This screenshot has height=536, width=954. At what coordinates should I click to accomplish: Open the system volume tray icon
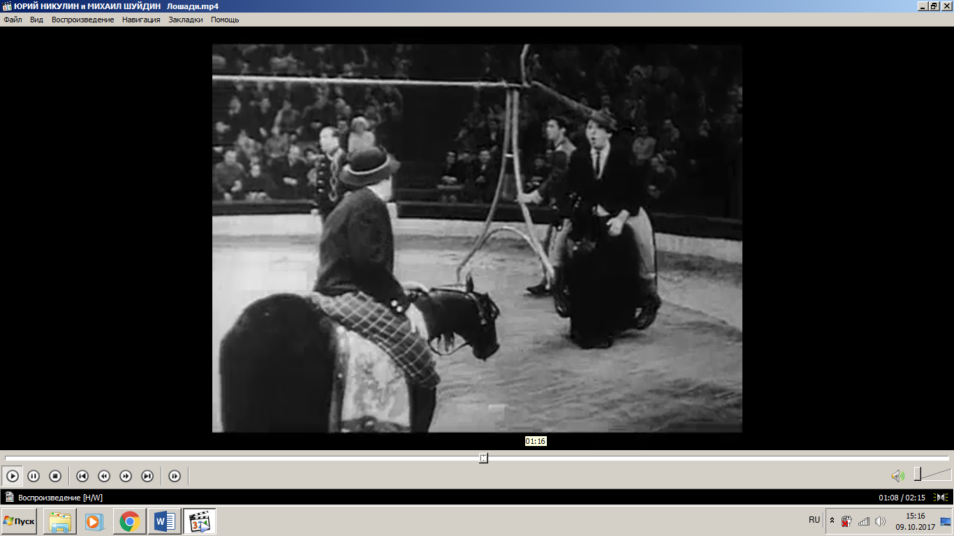click(880, 521)
